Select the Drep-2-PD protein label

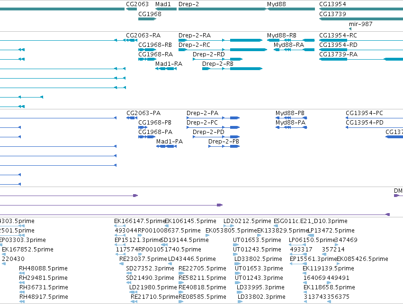(208, 132)
